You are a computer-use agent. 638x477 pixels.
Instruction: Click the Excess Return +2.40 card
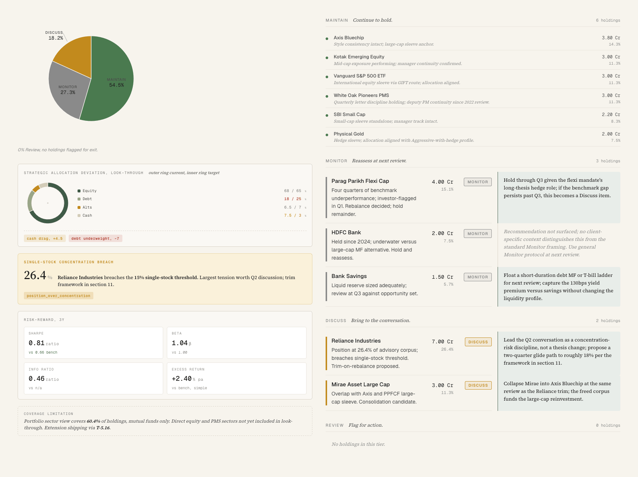pos(237,379)
